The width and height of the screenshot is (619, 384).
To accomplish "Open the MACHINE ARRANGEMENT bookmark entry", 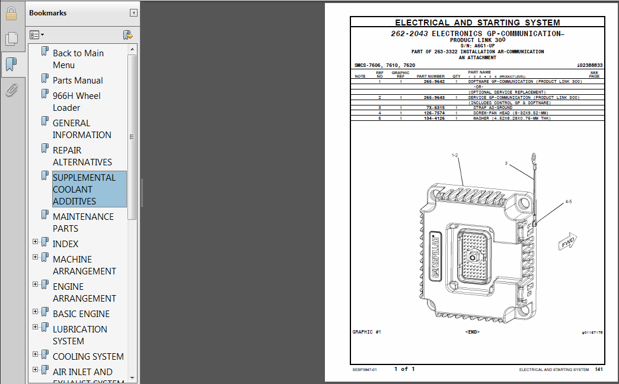I will [84, 265].
